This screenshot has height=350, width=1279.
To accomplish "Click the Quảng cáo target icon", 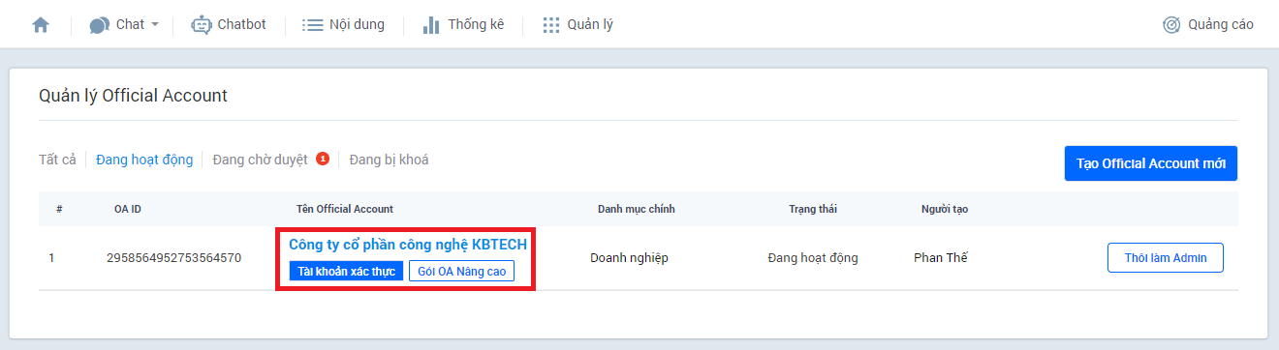I will pyautogui.click(x=1171, y=25).
